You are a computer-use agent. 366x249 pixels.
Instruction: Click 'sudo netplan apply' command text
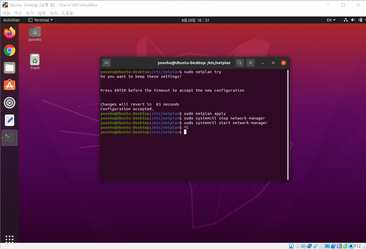pos(205,114)
